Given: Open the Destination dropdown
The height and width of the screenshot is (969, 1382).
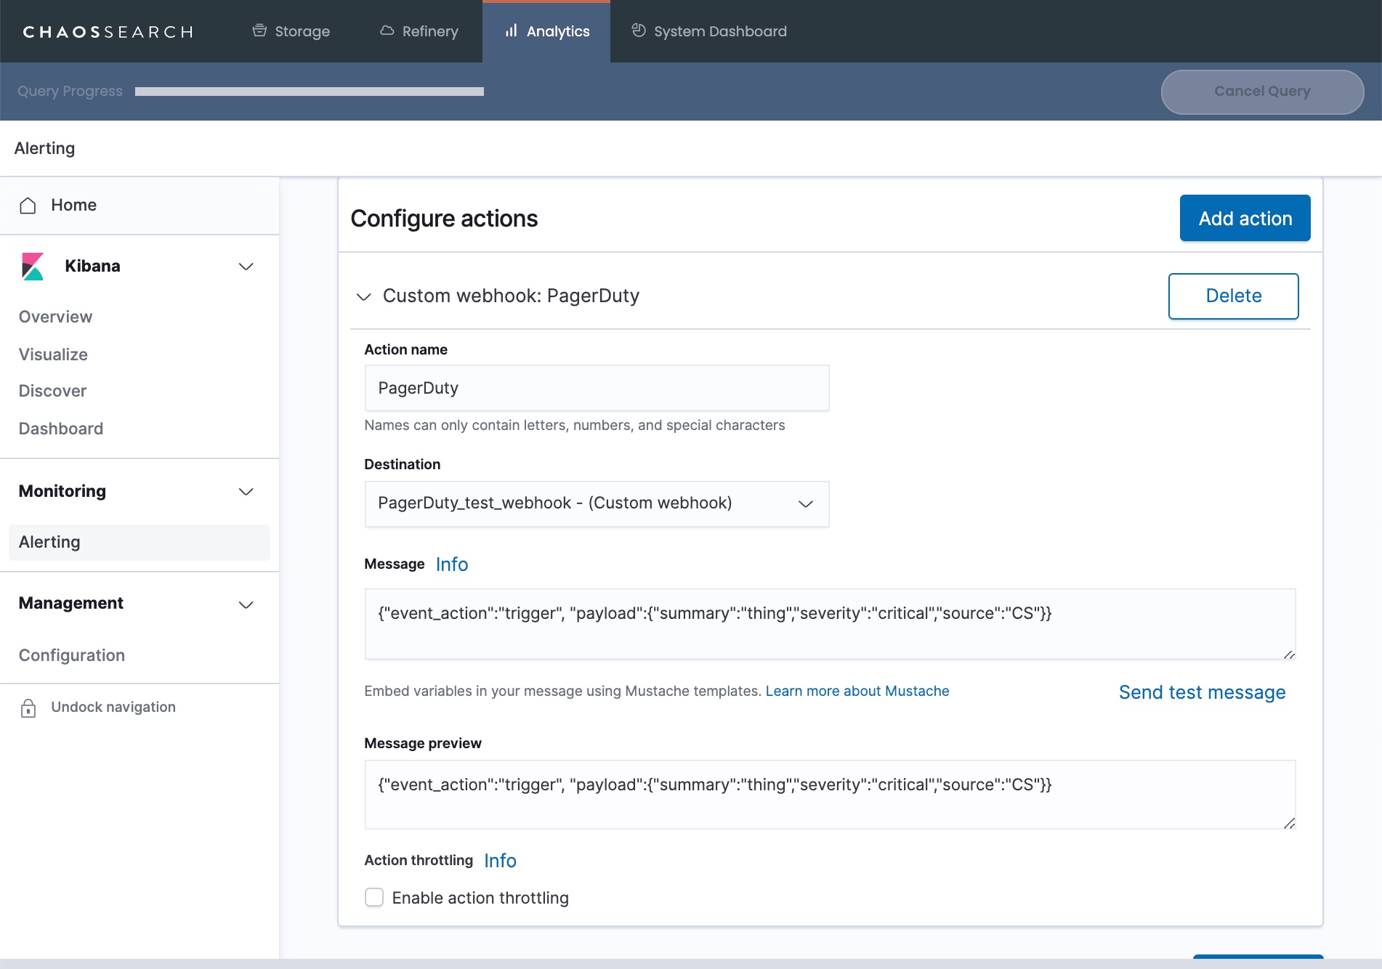Looking at the screenshot, I should pos(597,503).
